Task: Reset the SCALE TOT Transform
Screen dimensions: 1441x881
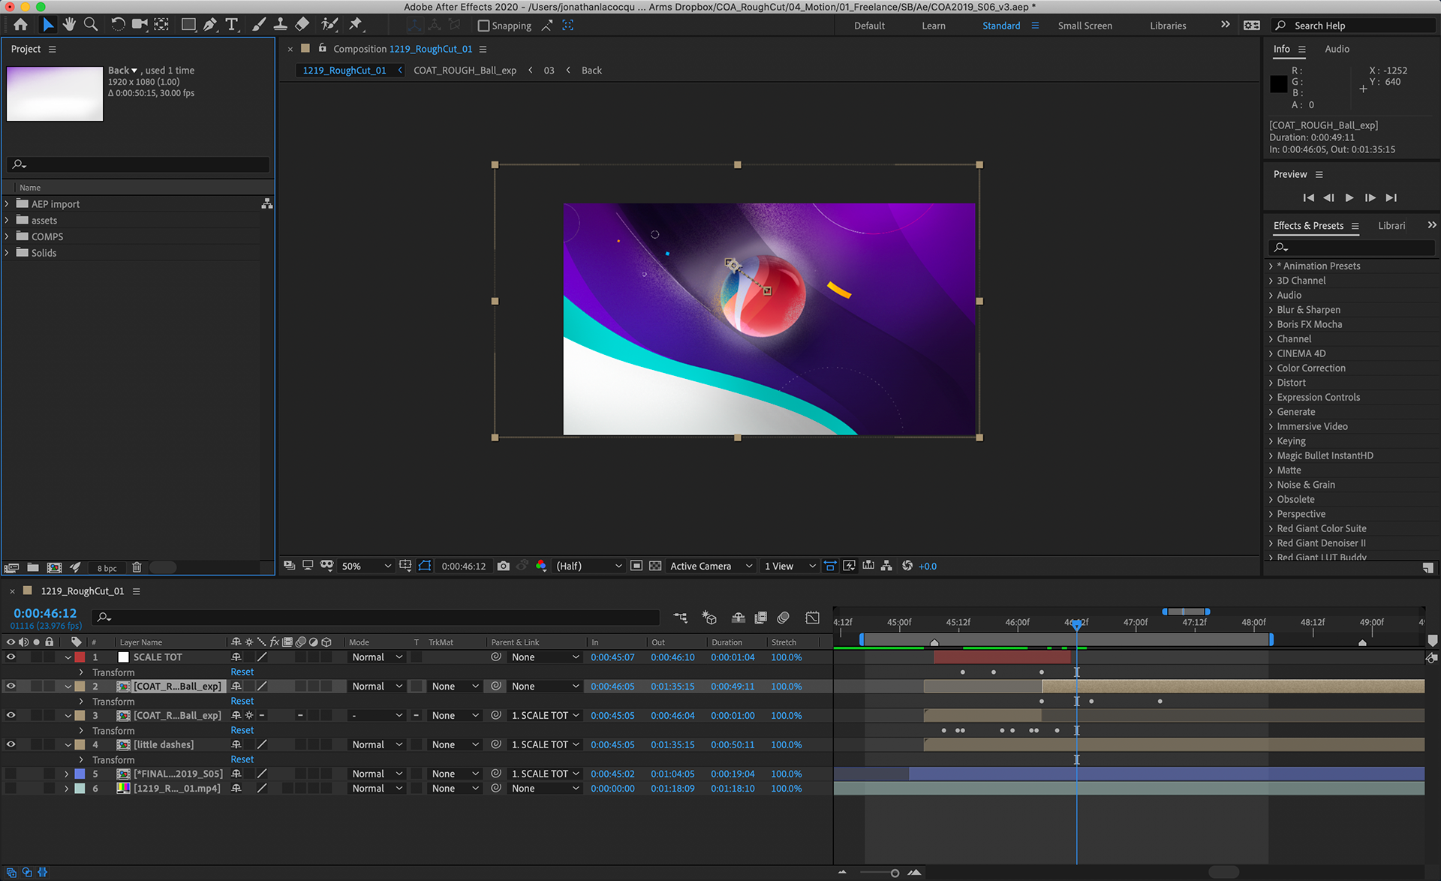Action: click(x=242, y=672)
